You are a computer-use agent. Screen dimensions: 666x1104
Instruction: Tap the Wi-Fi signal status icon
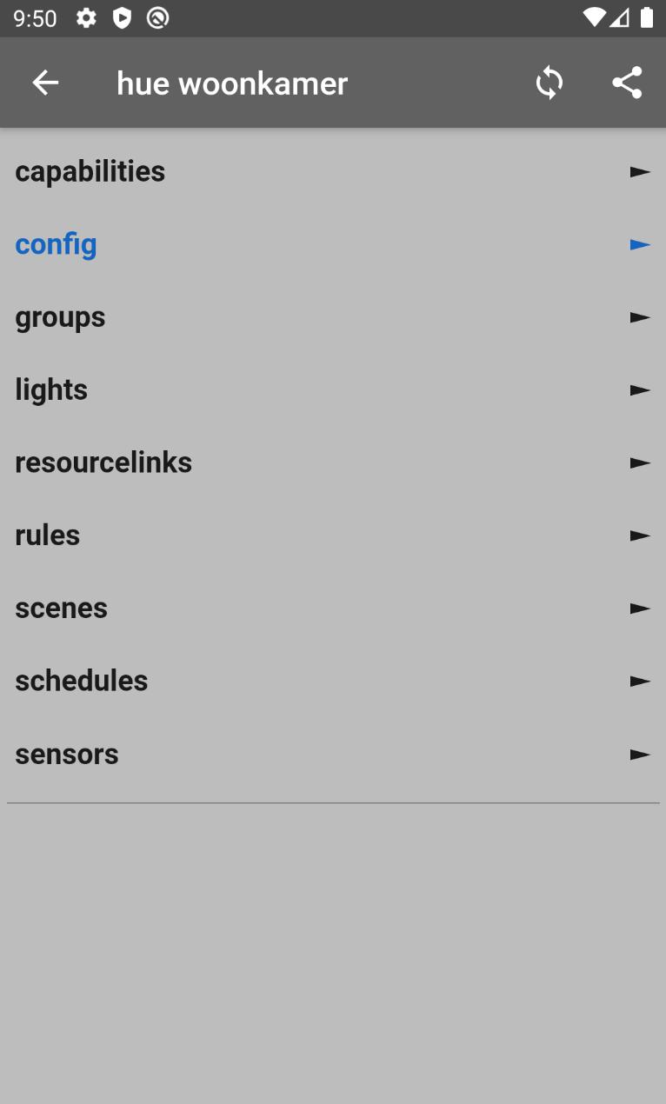(595, 18)
